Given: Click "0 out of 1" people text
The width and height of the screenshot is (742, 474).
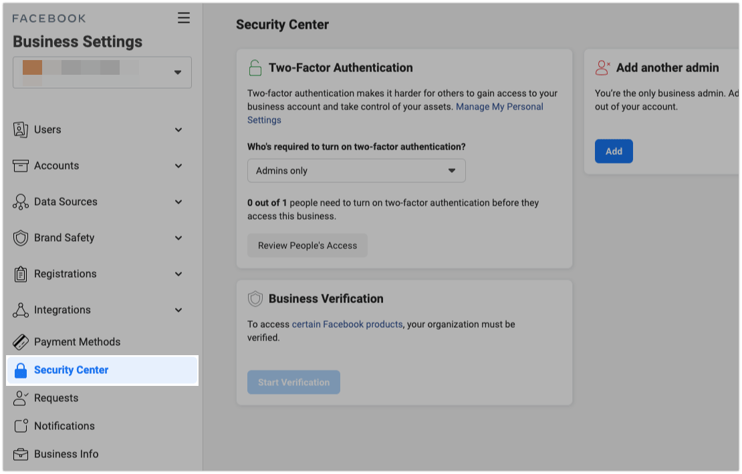Looking at the screenshot, I should [x=267, y=203].
